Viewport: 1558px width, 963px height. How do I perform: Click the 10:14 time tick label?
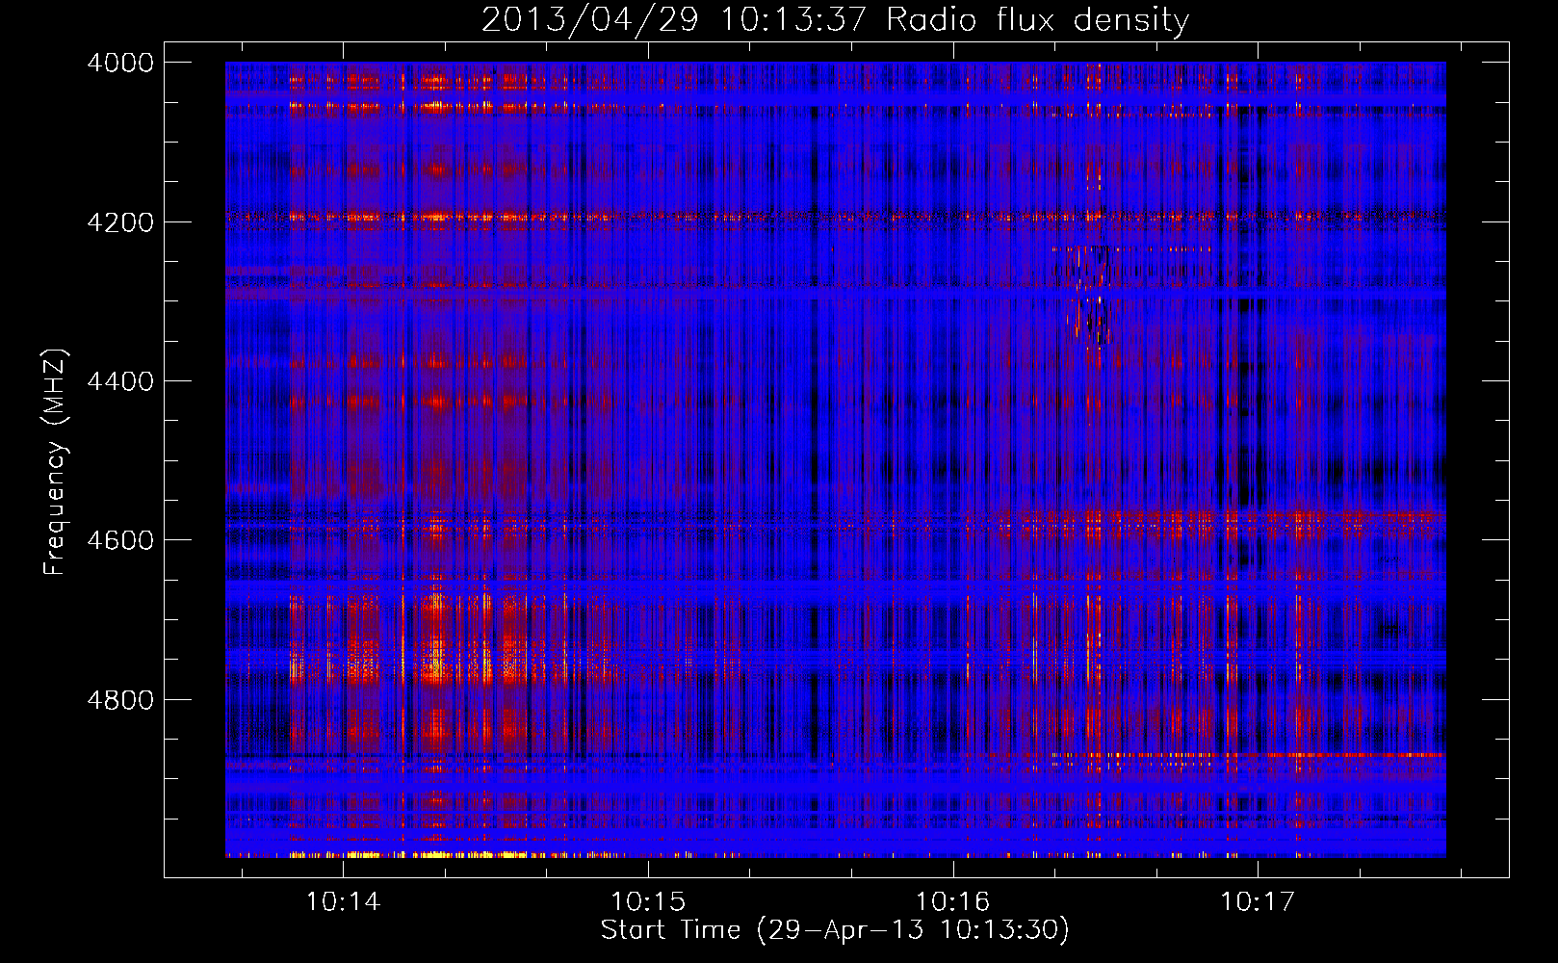click(343, 902)
